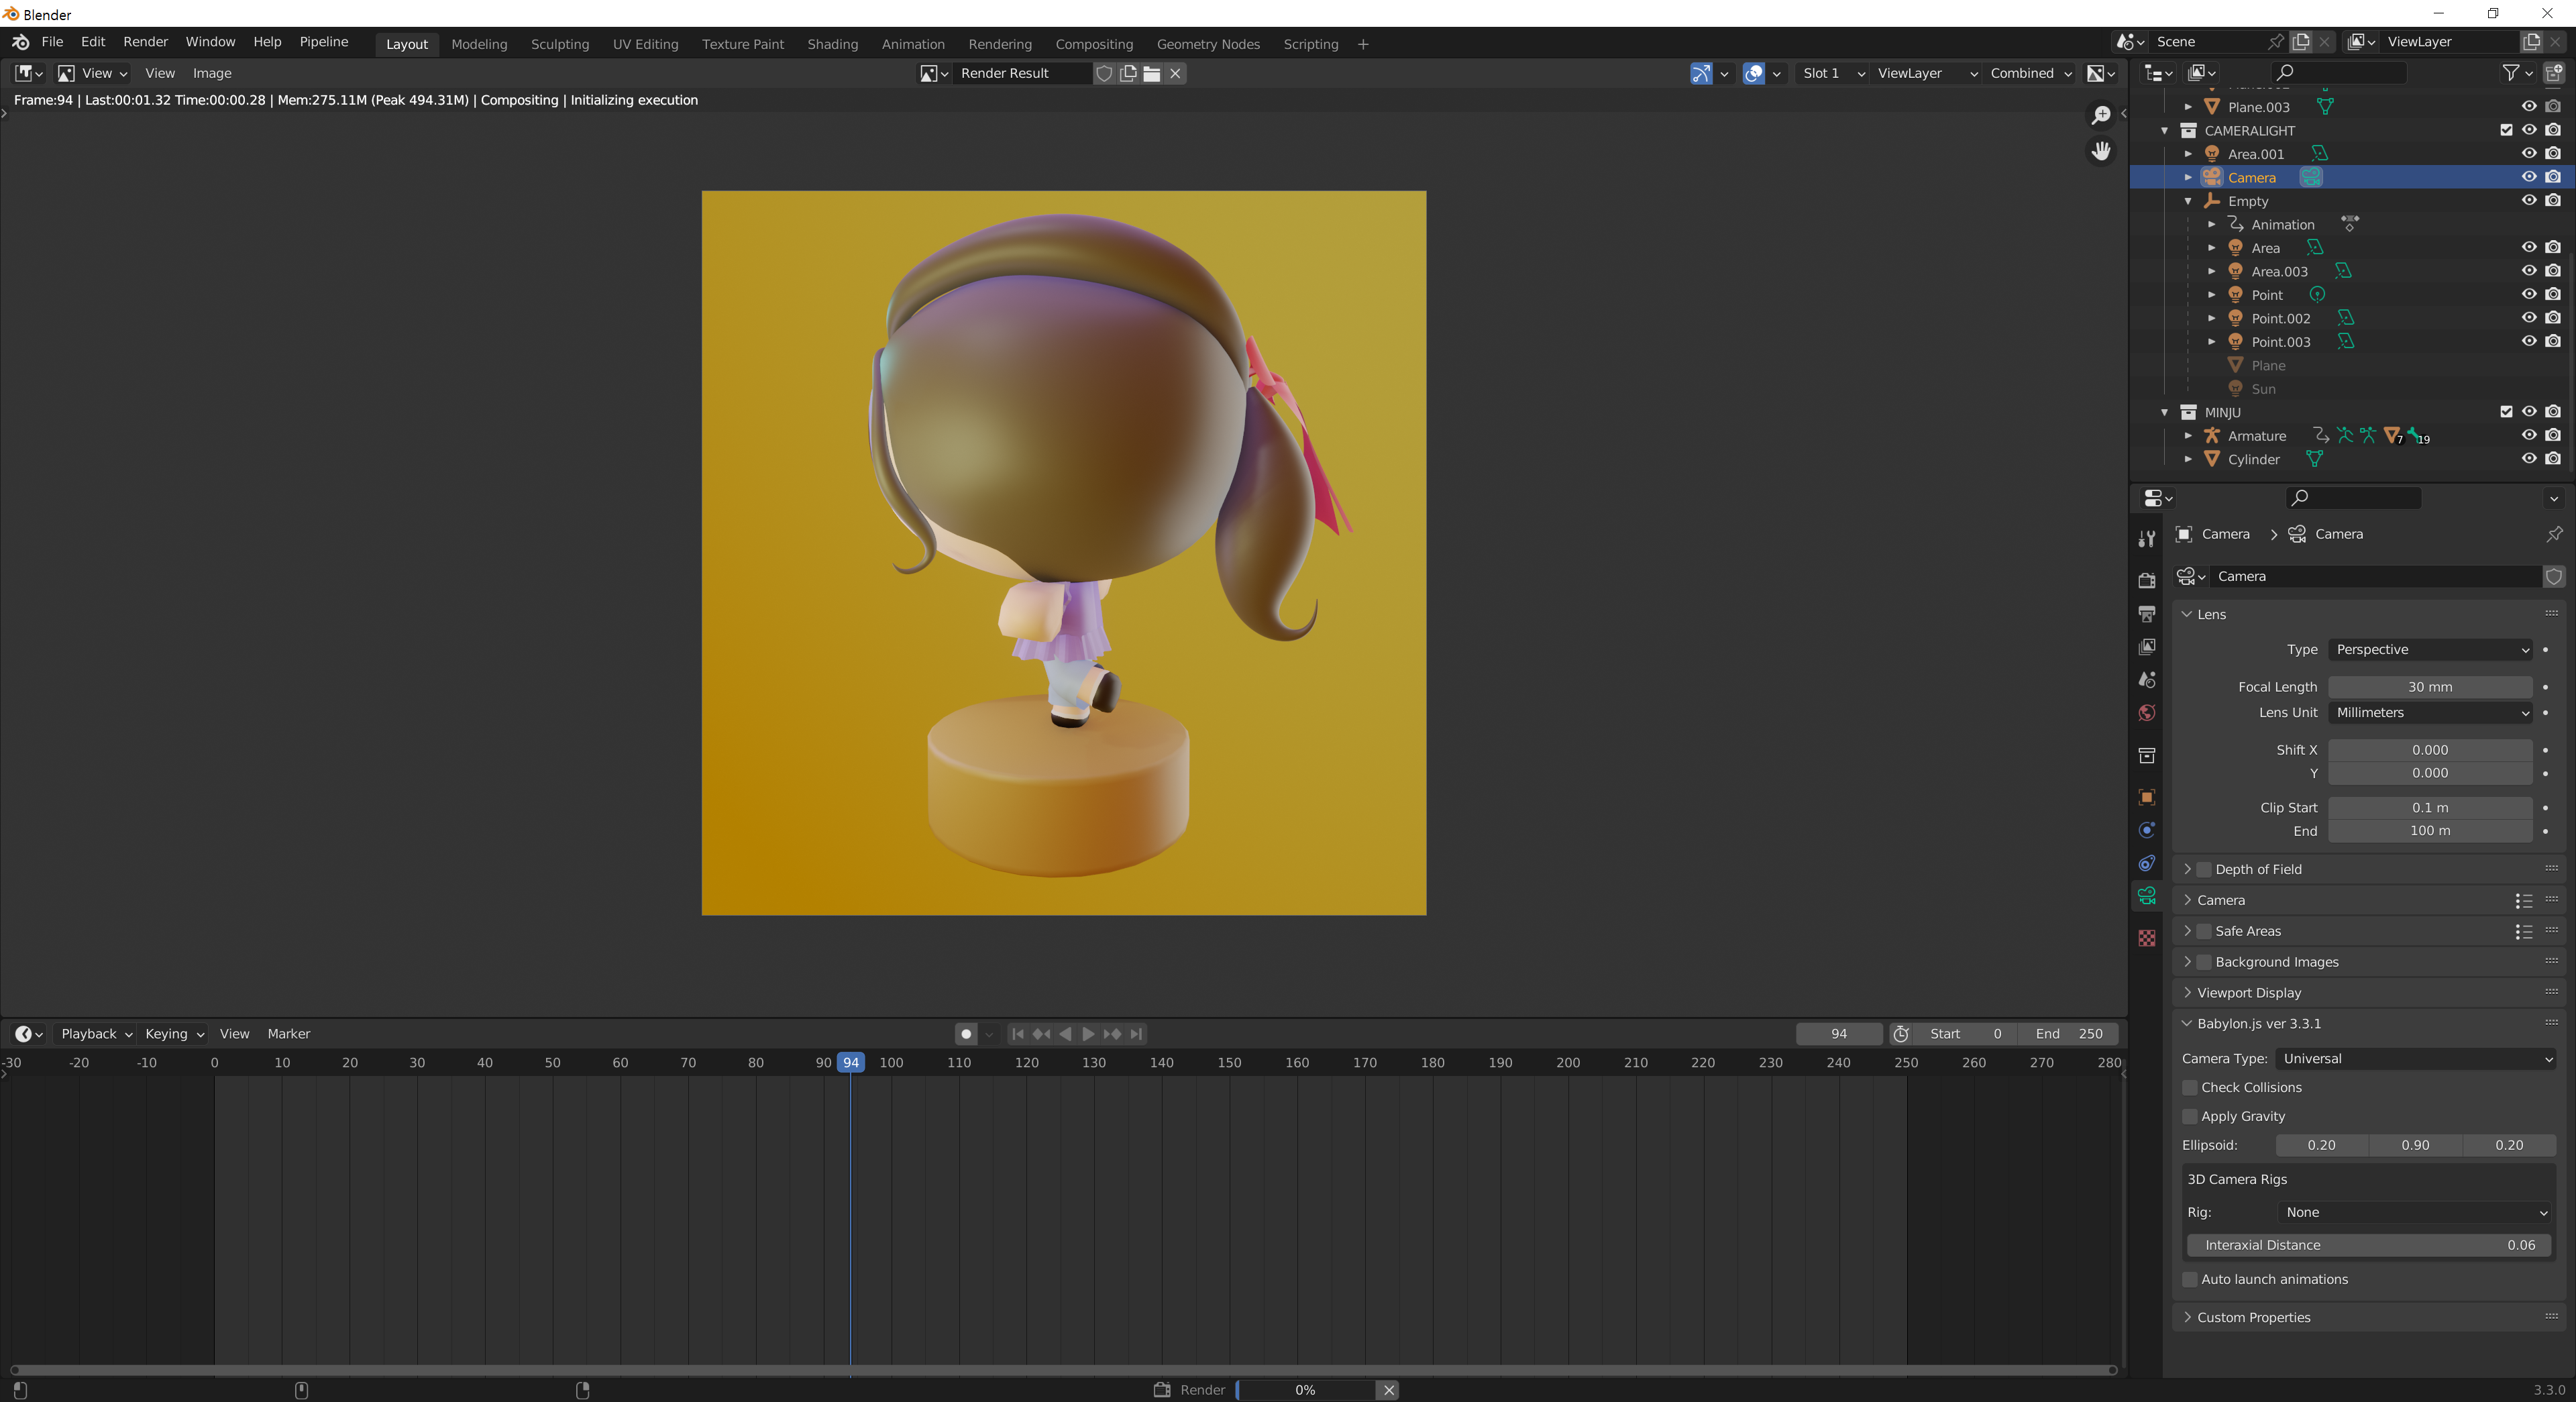This screenshot has width=2576, height=1402.
Task: Switch to the Shading workspace tab
Action: (832, 44)
